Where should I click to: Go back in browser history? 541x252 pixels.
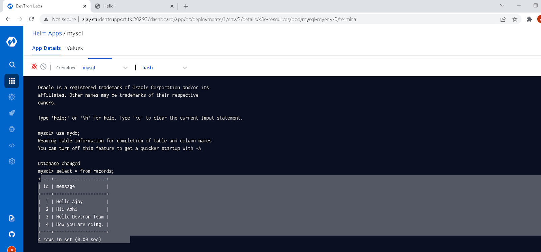[8, 19]
